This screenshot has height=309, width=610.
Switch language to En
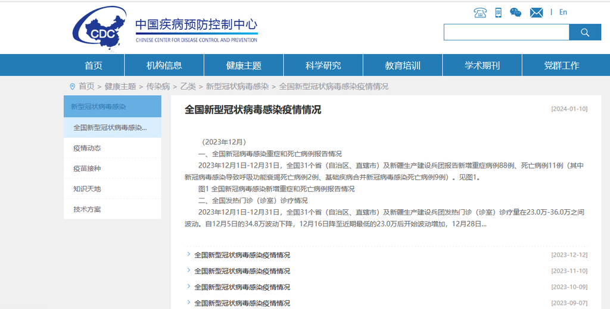point(563,12)
